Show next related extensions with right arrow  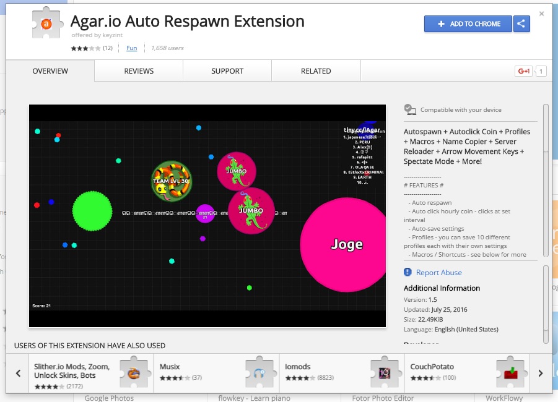(x=541, y=373)
